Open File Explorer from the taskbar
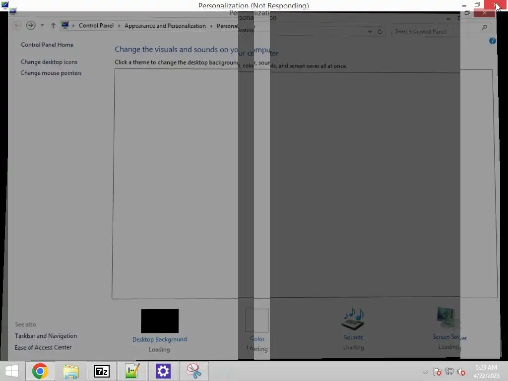 pyautogui.click(x=71, y=371)
